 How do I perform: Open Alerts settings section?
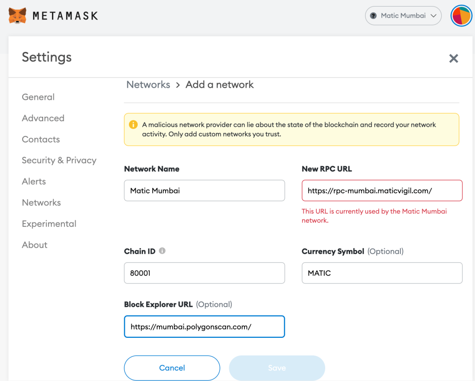34,181
